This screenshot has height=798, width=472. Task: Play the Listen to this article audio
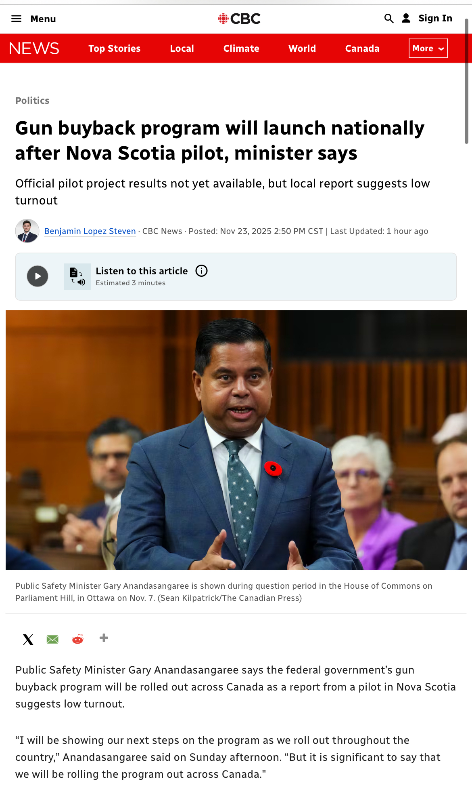pyautogui.click(x=38, y=276)
